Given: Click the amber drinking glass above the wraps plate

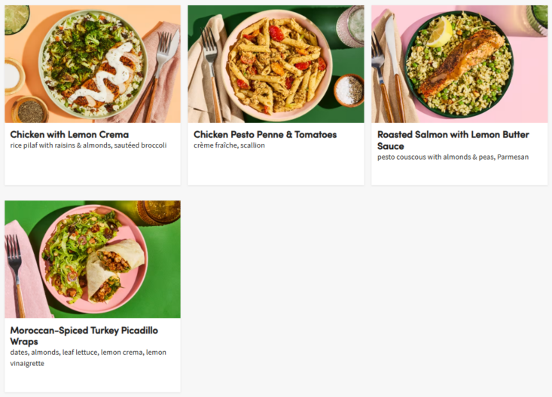Looking at the screenshot, I should pyautogui.click(x=158, y=212).
